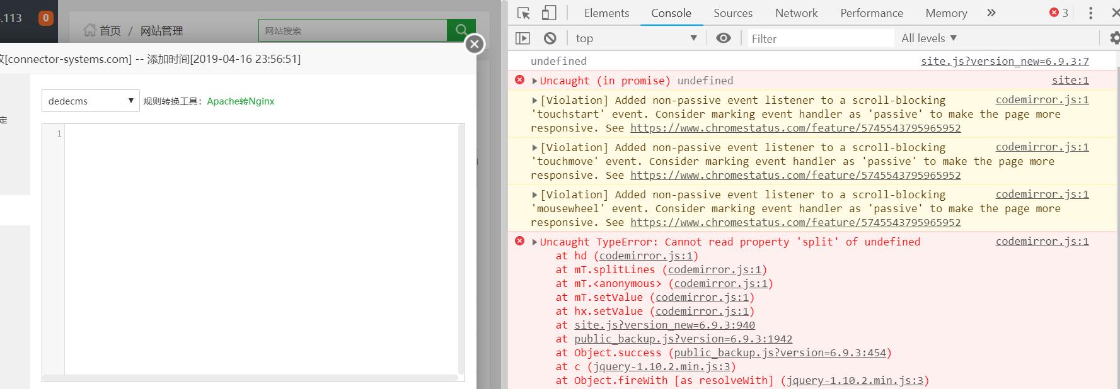The image size is (1120, 389).
Task: Open the Performance tab
Action: point(872,13)
